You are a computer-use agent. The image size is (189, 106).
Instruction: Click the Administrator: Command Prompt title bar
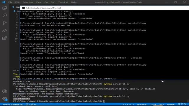(104, 8)
